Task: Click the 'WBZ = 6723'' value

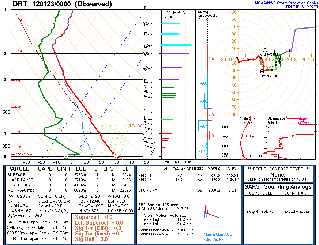Action: point(89,196)
